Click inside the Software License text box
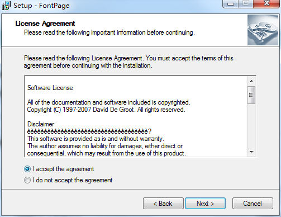This screenshot has width=281, height=217. tap(136, 116)
